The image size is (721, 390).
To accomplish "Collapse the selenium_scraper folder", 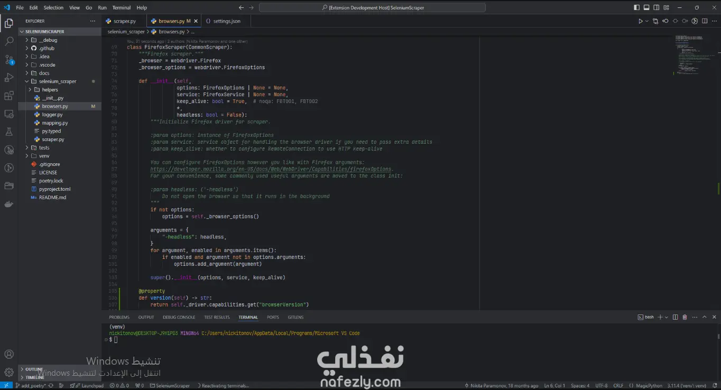I will pyautogui.click(x=58, y=81).
